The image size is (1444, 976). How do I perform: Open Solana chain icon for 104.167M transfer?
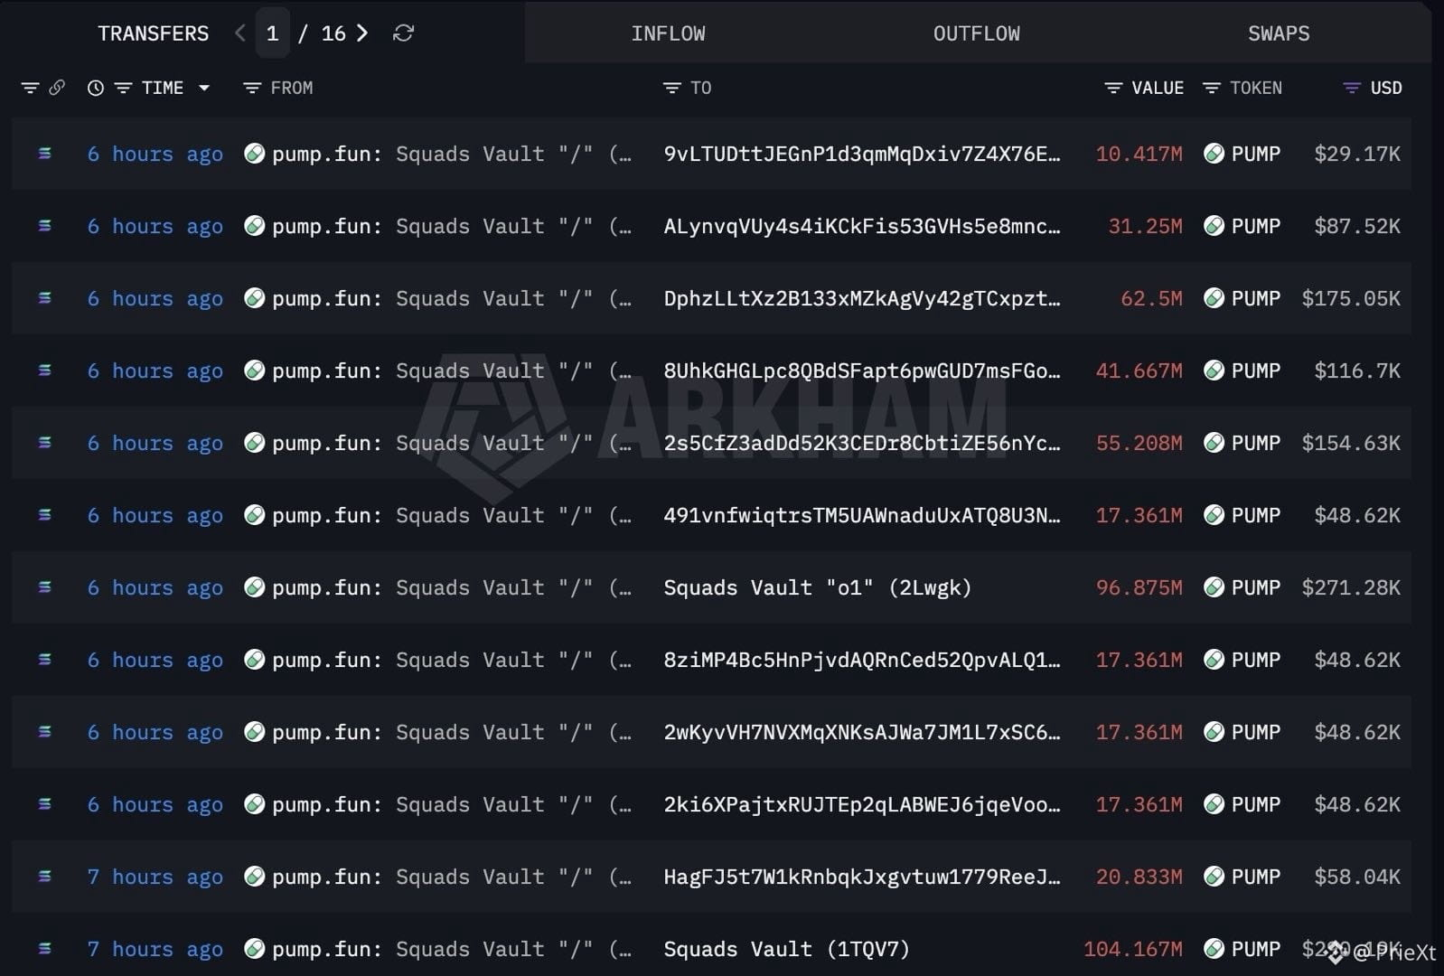(x=44, y=949)
